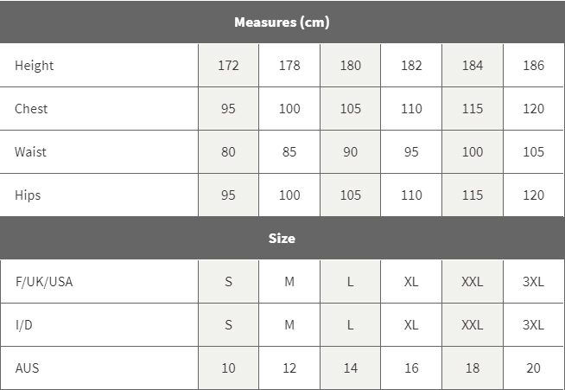Select the height value 186

click(534, 66)
